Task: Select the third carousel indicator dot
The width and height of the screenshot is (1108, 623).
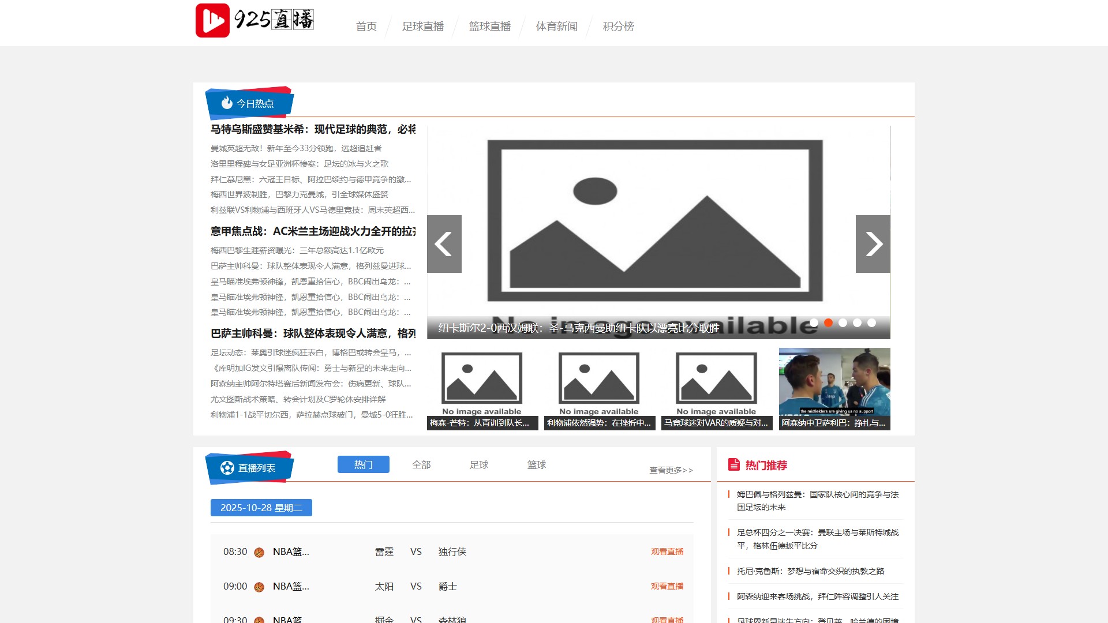Action: 843,323
